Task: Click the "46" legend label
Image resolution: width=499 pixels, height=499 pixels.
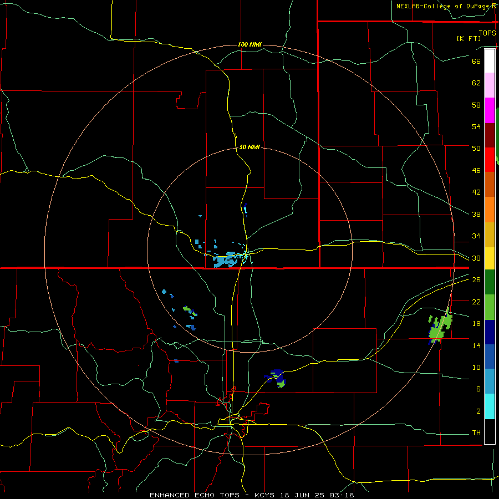Action: [x=476, y=171]
